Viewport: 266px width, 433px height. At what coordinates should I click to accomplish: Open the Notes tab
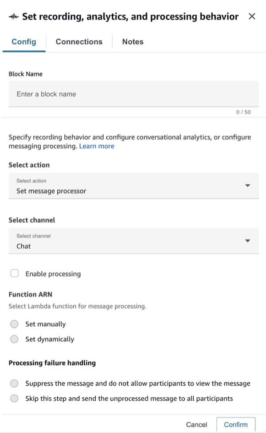coord(133,42)
